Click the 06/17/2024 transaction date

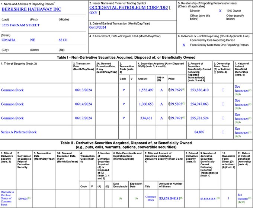(83, 118)
